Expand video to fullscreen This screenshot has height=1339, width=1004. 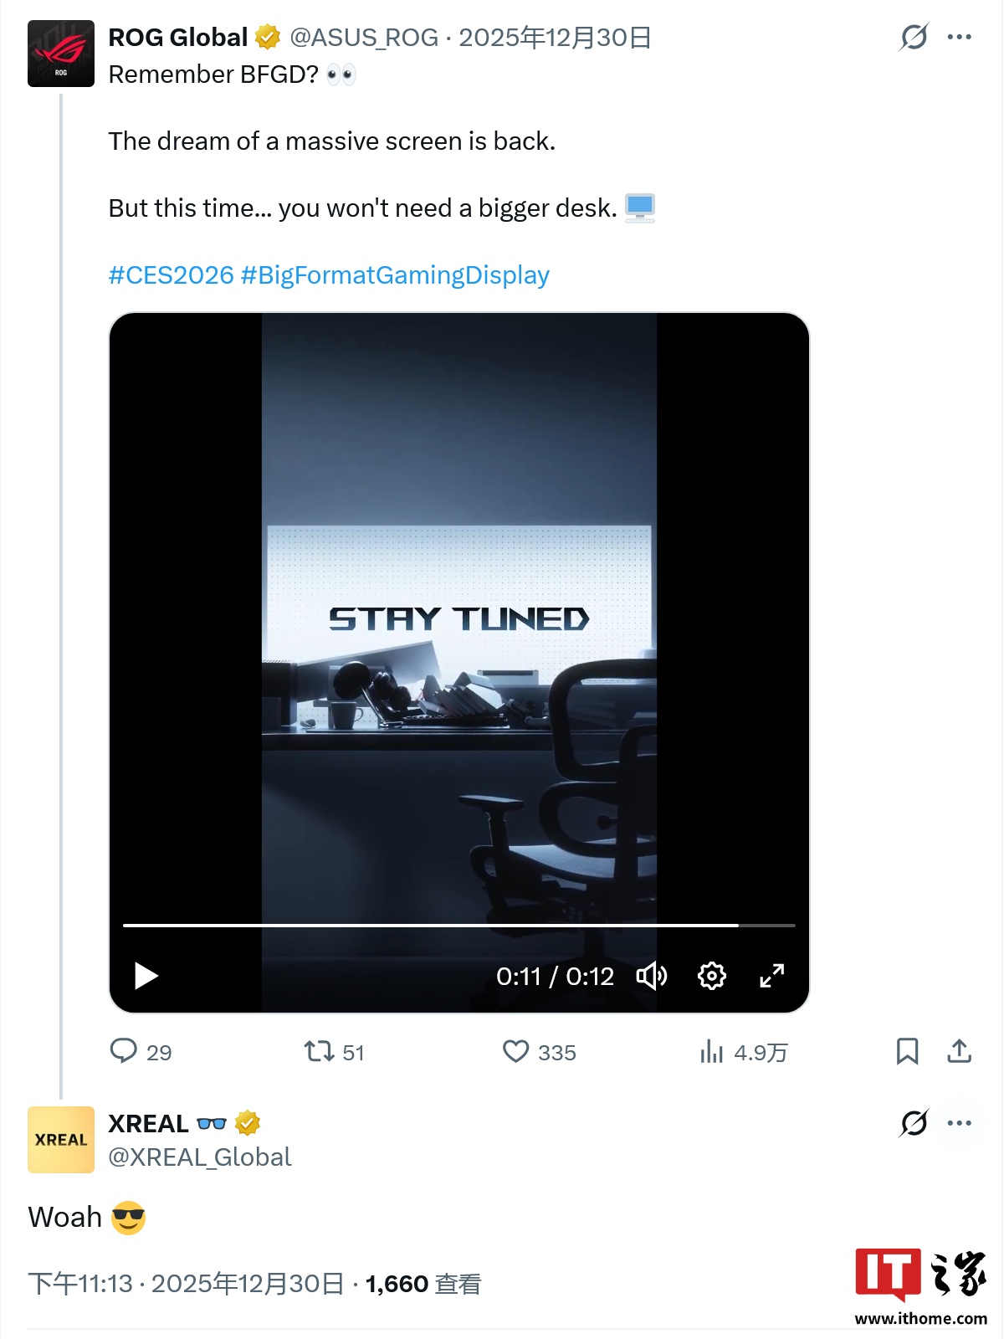[771, 976]
